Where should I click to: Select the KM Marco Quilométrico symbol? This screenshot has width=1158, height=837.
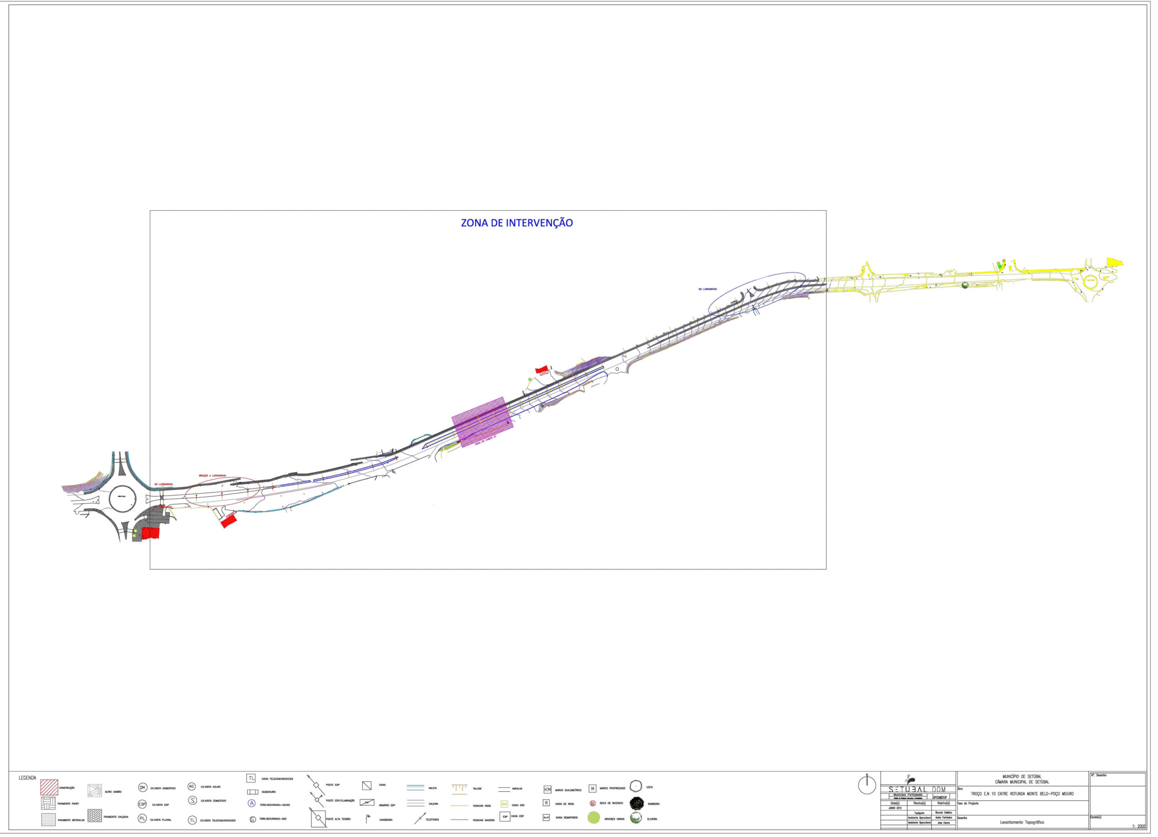tap(547, 789)
